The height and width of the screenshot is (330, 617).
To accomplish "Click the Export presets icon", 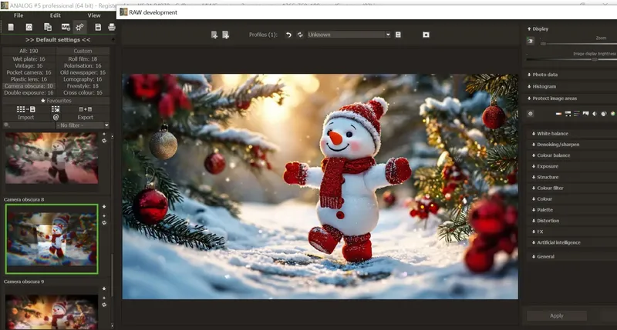I will tap(86, 109).
